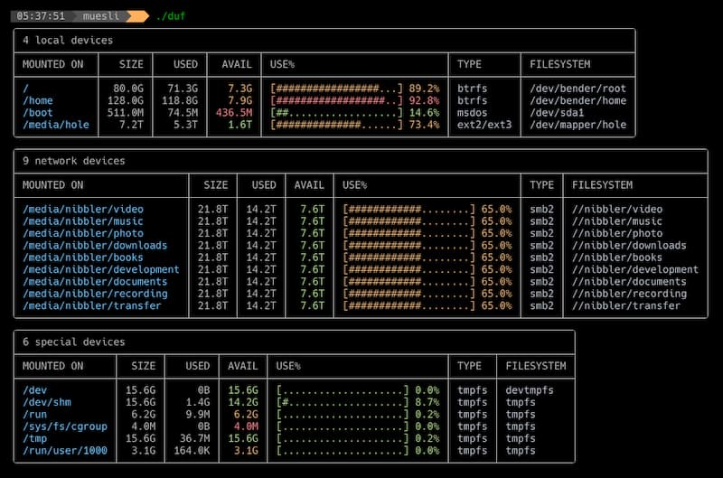The height and width of the screenshot is (478, 723).
Task: Click the devtmpfs filesystem entry
Action: click(530, 390)
